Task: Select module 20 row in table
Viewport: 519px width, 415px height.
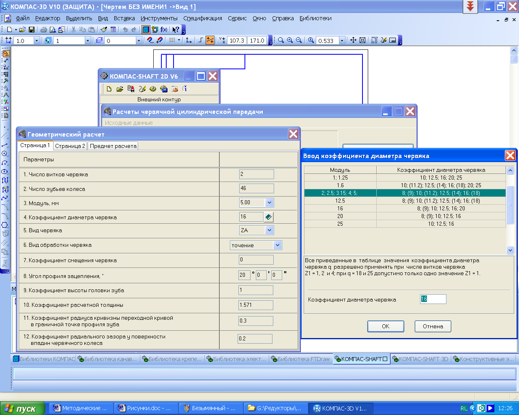Action: coord(405,216)
